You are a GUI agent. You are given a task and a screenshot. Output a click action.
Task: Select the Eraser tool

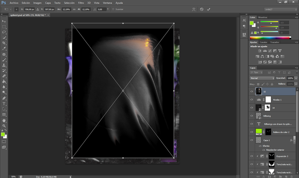point(4,76)
